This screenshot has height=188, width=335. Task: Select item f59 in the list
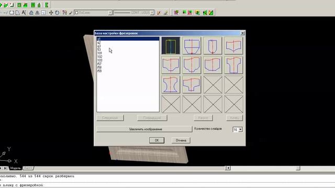[x=128, y=71]
